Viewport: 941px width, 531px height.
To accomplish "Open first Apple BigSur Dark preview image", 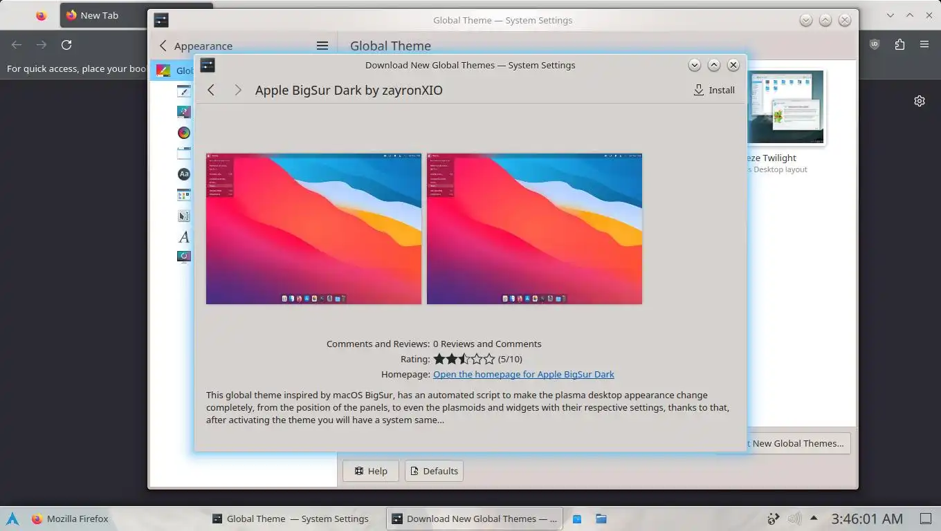I will point(313,229).
